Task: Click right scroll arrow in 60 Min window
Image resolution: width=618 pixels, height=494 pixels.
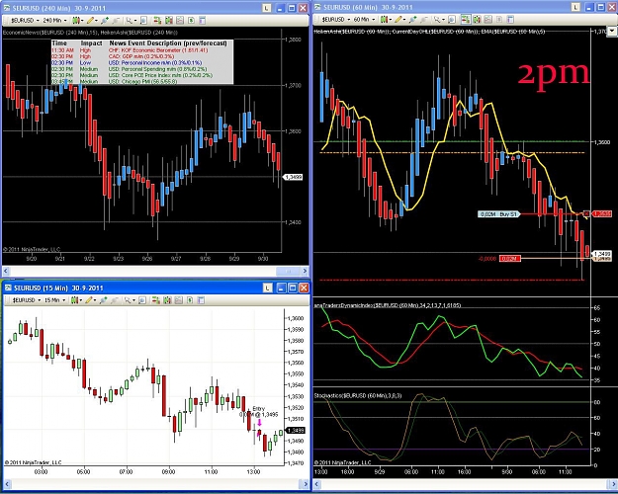Action: click(612, 484)
